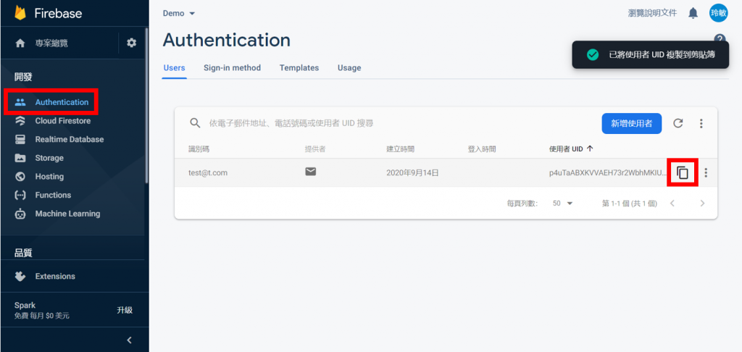Screen dimensions: 742x352
Task: Click the 登入時間 column header
Action: 482,148
